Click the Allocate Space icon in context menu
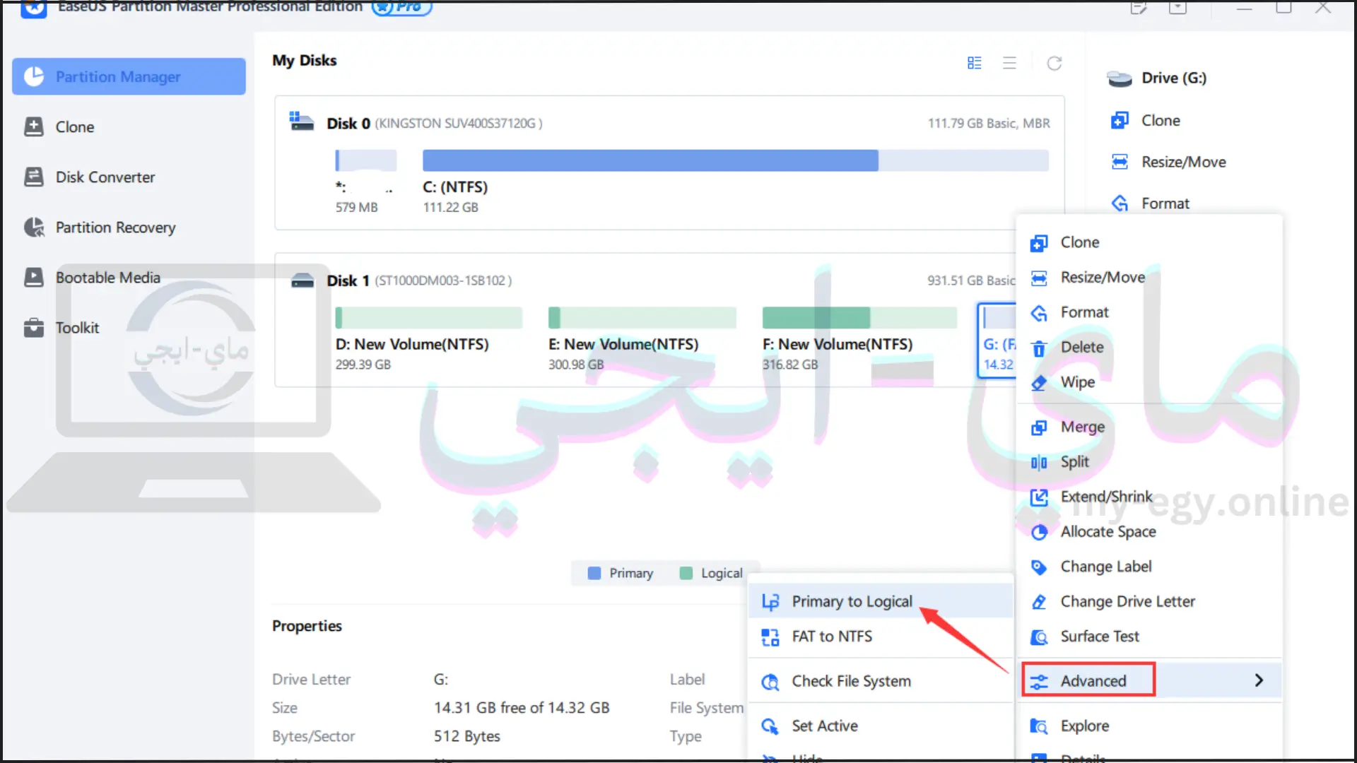The image size is (1357, 763). pos(1039,532)
